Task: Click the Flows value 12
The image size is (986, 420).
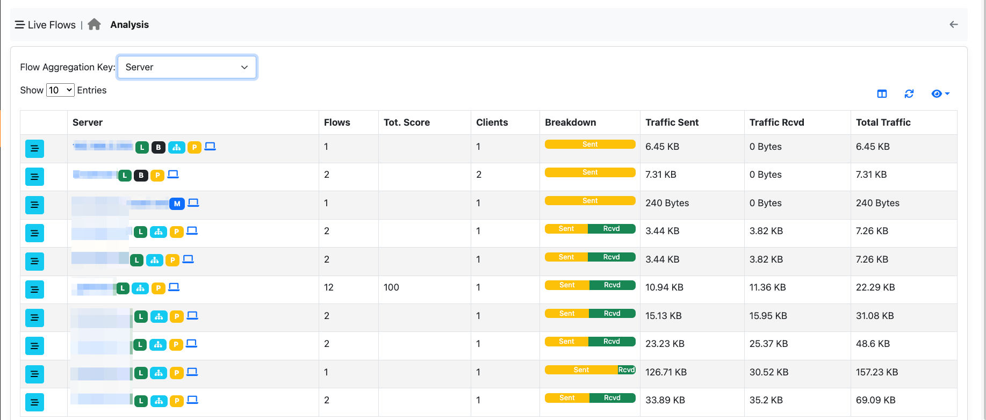Action: 329,287
